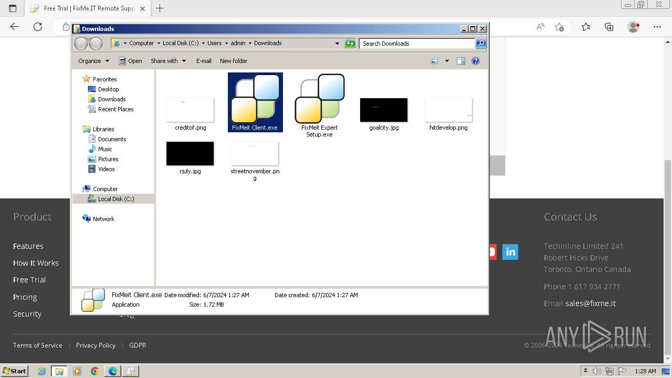The height and width of the screenshot is (378, 672).
Task: Click the Open toolbar button
Action: point(130,61)
